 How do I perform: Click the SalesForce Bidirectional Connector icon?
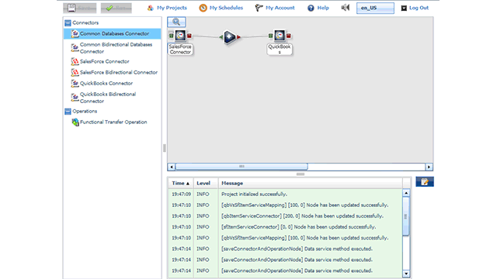[75, 72]
